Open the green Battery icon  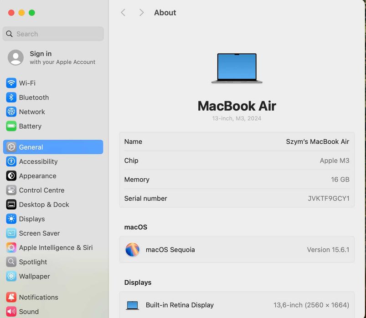[x=11, y=126]
